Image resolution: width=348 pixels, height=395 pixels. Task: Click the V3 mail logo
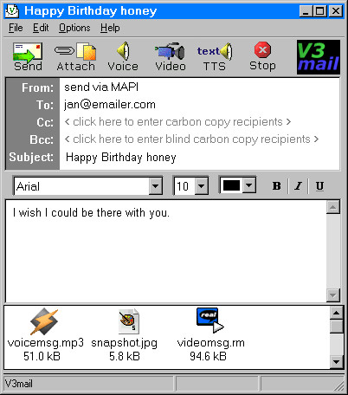[x=319, y=57]
